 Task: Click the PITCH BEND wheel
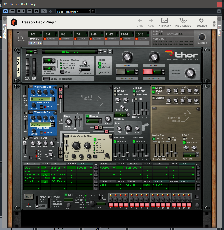[27, 67]
